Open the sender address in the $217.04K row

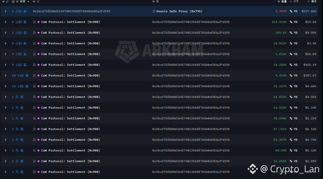point(71,11)
